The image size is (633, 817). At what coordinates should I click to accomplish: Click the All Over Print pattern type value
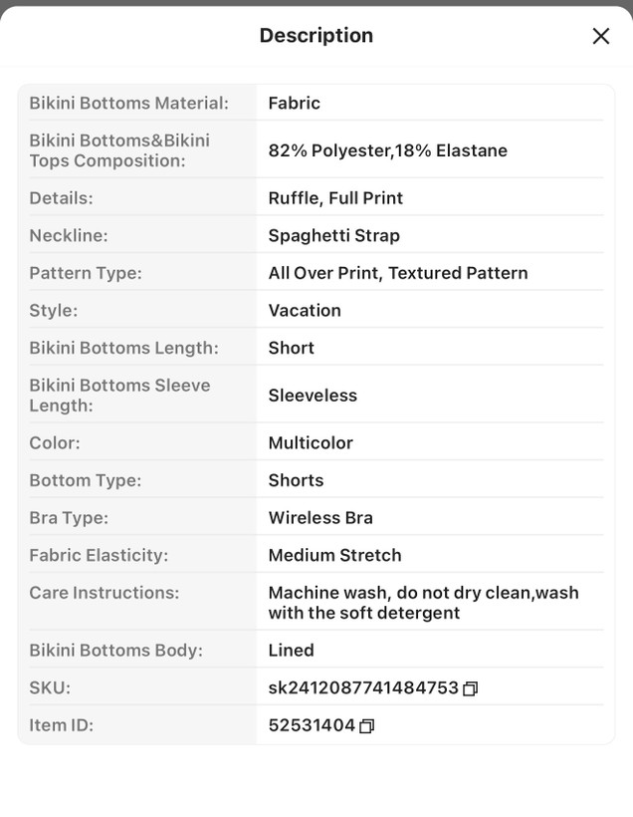[x=398, y=273]
